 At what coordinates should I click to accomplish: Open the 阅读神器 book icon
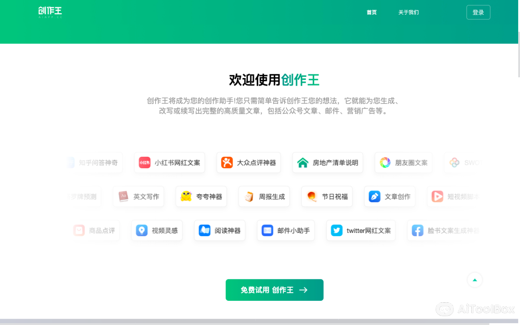pyautogui.click(x=204, y=230)
